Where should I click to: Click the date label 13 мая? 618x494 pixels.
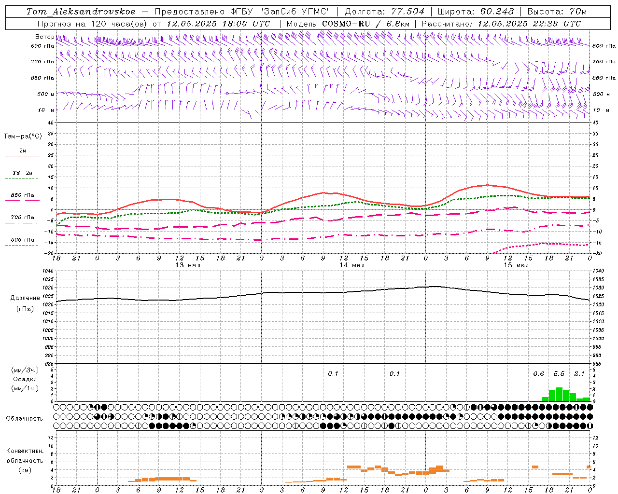tap(188, 265)
